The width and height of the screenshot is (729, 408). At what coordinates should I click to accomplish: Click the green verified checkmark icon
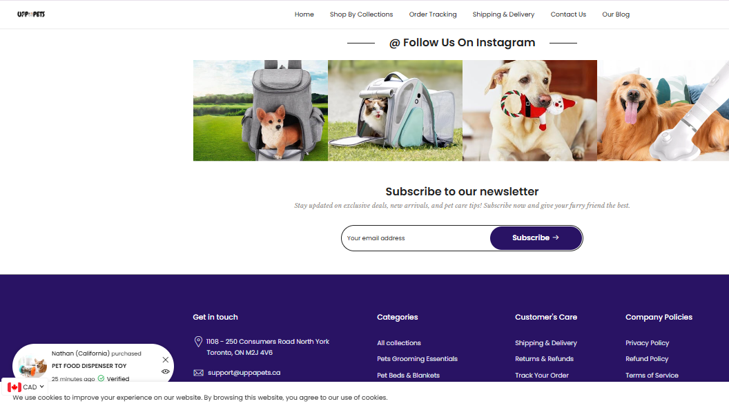click(101, 378)
